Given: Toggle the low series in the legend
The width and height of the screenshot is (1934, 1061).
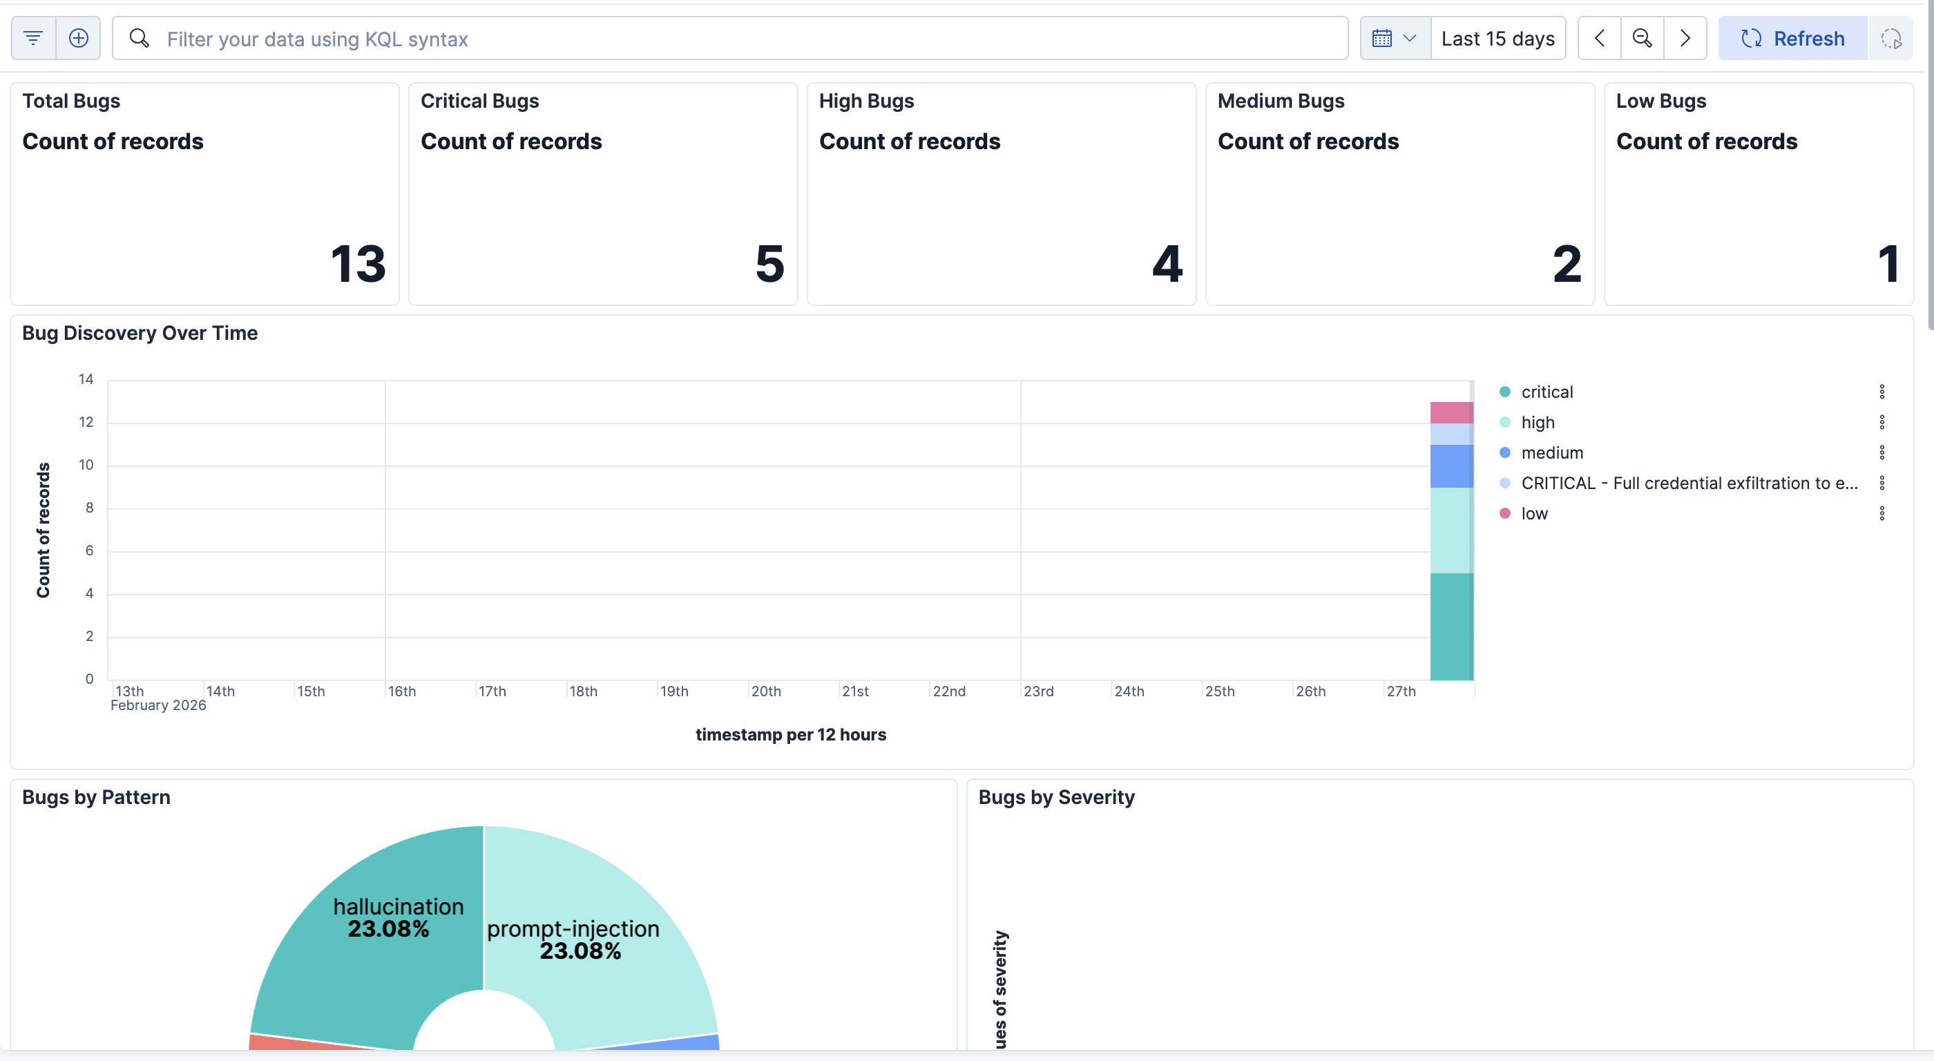Looking at the screenshot, I should click(x=1534, y=514).
